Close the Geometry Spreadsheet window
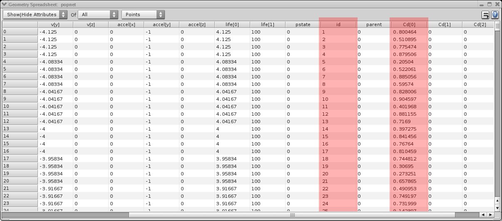This screenshot has height=221, width=502. point(497,4)
